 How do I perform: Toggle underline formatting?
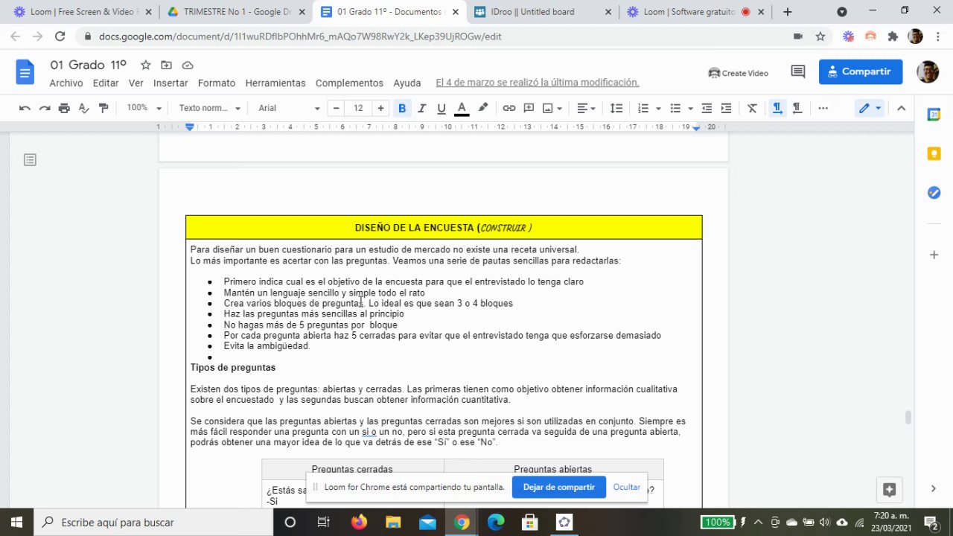point(442,108)
